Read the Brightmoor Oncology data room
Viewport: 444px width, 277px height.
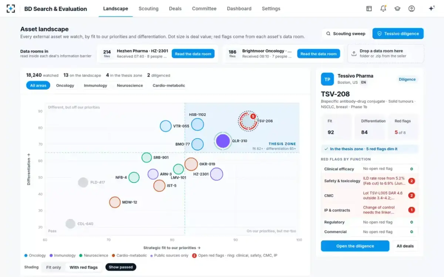318,54
